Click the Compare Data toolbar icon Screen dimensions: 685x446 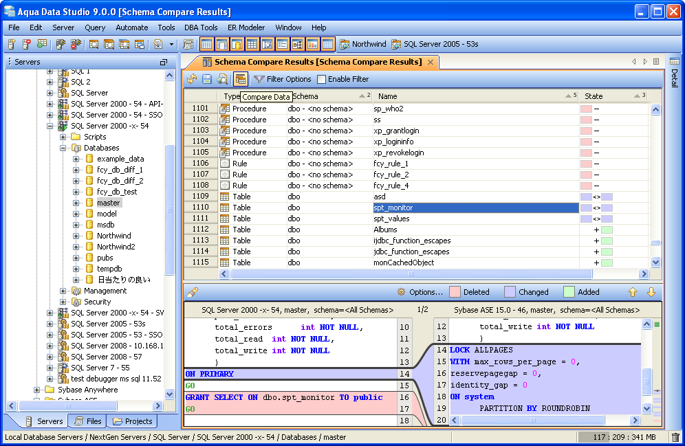pos(241,79)
